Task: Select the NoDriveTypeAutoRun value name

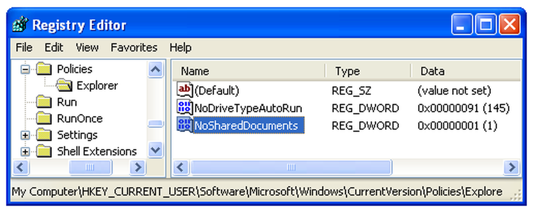Action: coord(248,108)
